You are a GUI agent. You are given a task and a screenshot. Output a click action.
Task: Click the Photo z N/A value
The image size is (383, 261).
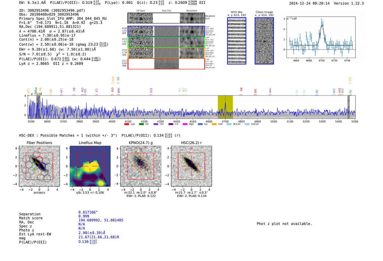(x=82, y=228)
